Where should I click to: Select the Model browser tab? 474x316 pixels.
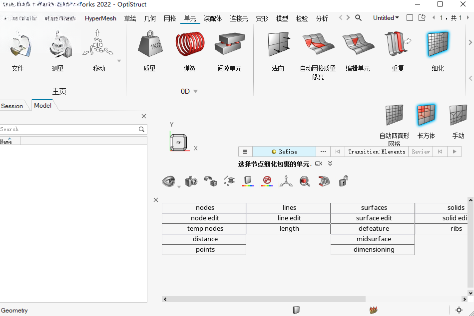coord(42,105)
